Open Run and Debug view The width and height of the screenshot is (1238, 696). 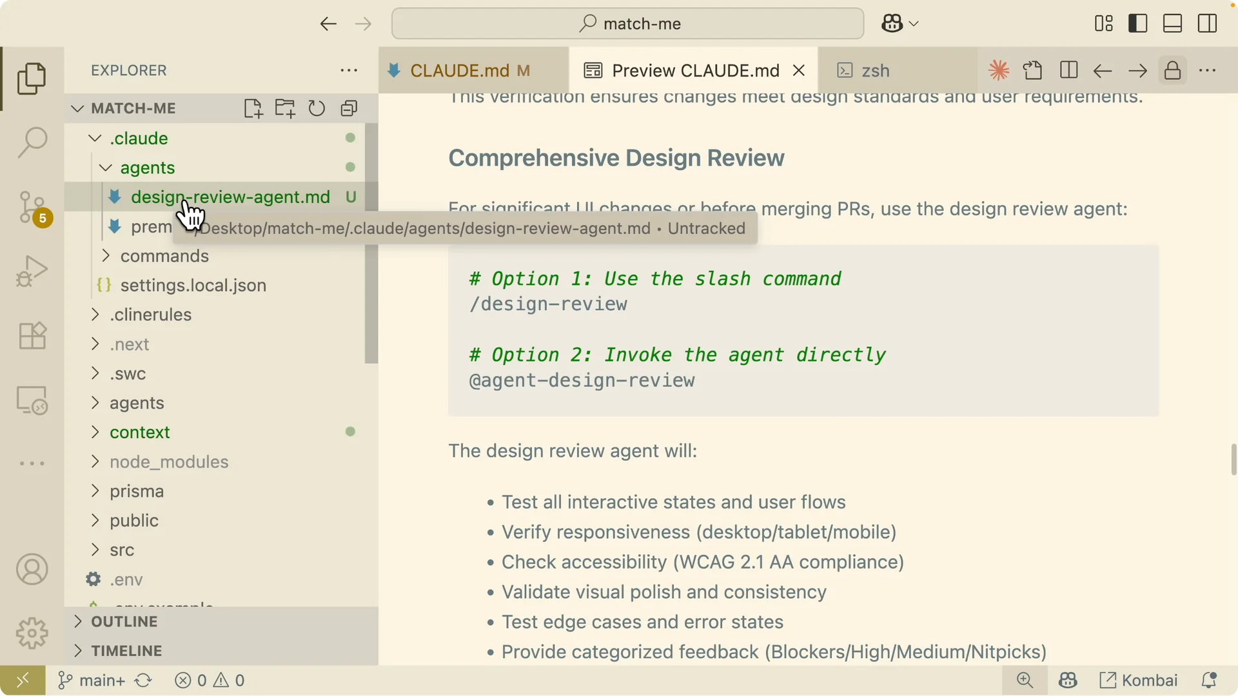click(32, 271)
